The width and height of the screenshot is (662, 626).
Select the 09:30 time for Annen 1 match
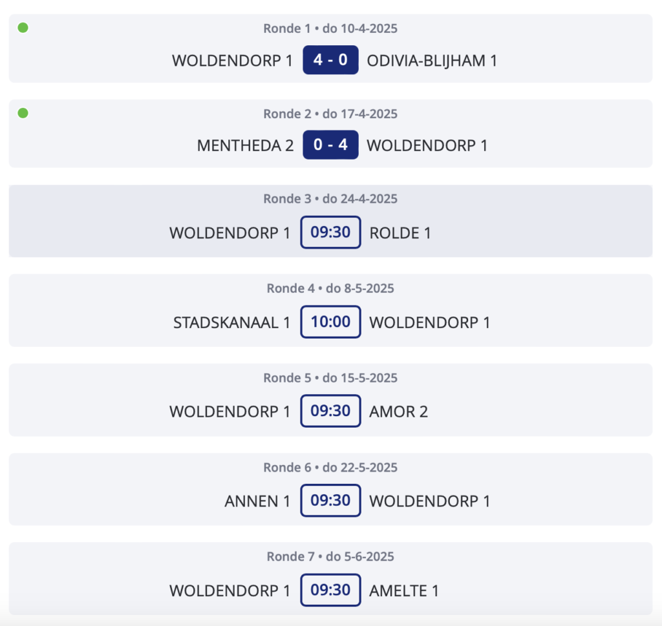click(330, 500)
